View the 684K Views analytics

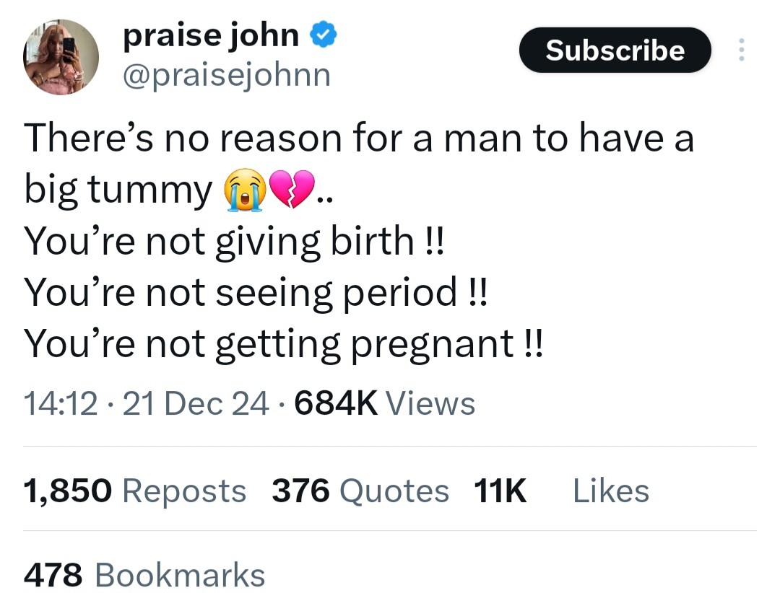[x=384, y=403]
